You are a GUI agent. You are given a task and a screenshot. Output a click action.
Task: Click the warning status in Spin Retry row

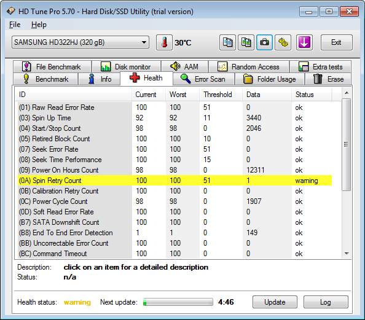pyautogui.click(x=307, y=181)
